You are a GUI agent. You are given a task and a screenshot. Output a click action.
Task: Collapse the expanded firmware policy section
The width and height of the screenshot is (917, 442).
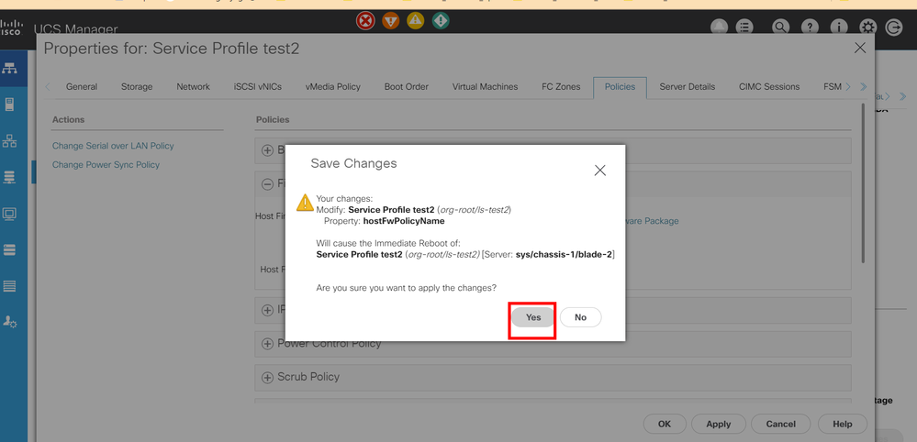click(267, 184)
